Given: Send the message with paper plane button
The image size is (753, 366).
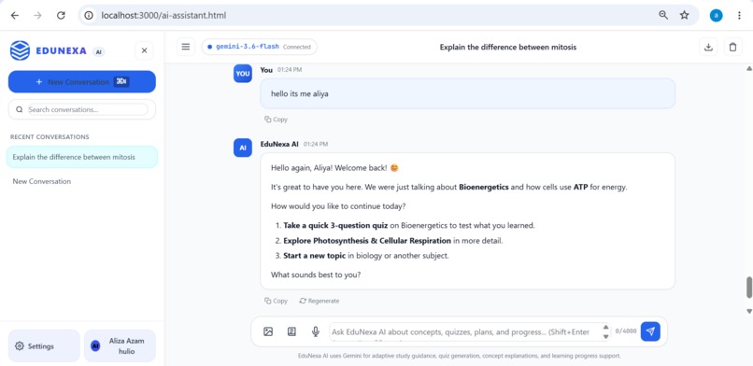Looking at the screenshot, I should pos(650,331).
